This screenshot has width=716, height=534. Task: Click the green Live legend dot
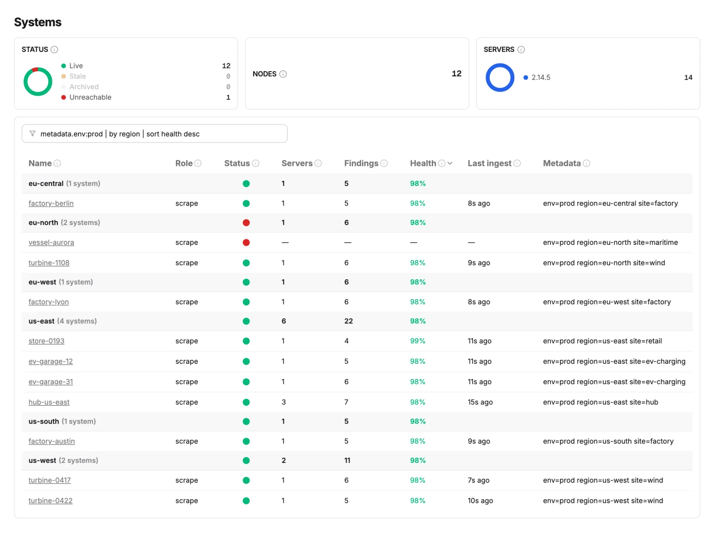point(64,66)
